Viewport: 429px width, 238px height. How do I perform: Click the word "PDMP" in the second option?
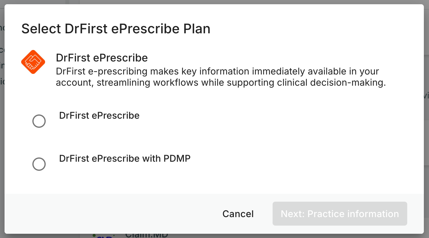coord(177,158)
